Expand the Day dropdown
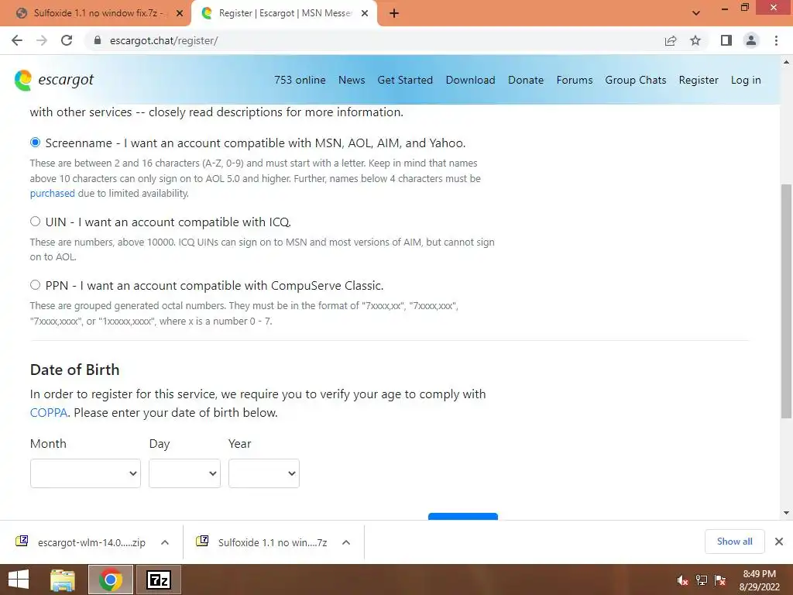793x595 pixels. tap(184, 473)
